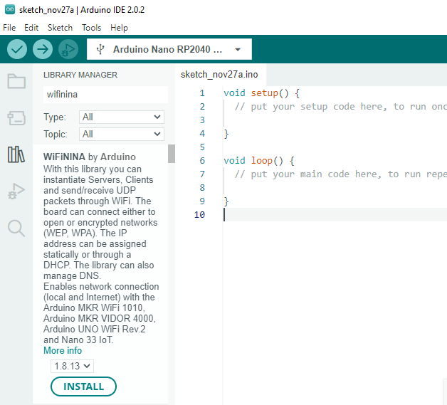Click the Start Debugging toolbar button
Screen dimensions: 447x405
pos(68,49)
